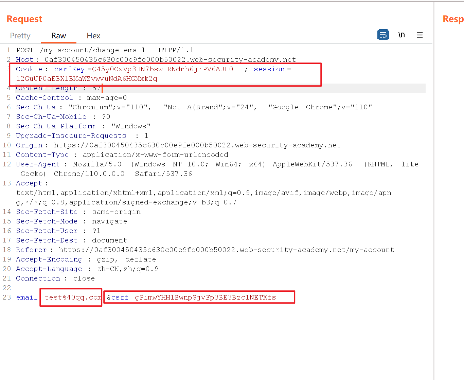Image resolution: width=464 pixels, height=380 pixels.
Task: Select the Raw tab
Action: pyautogui.click(x=58, y=36)
